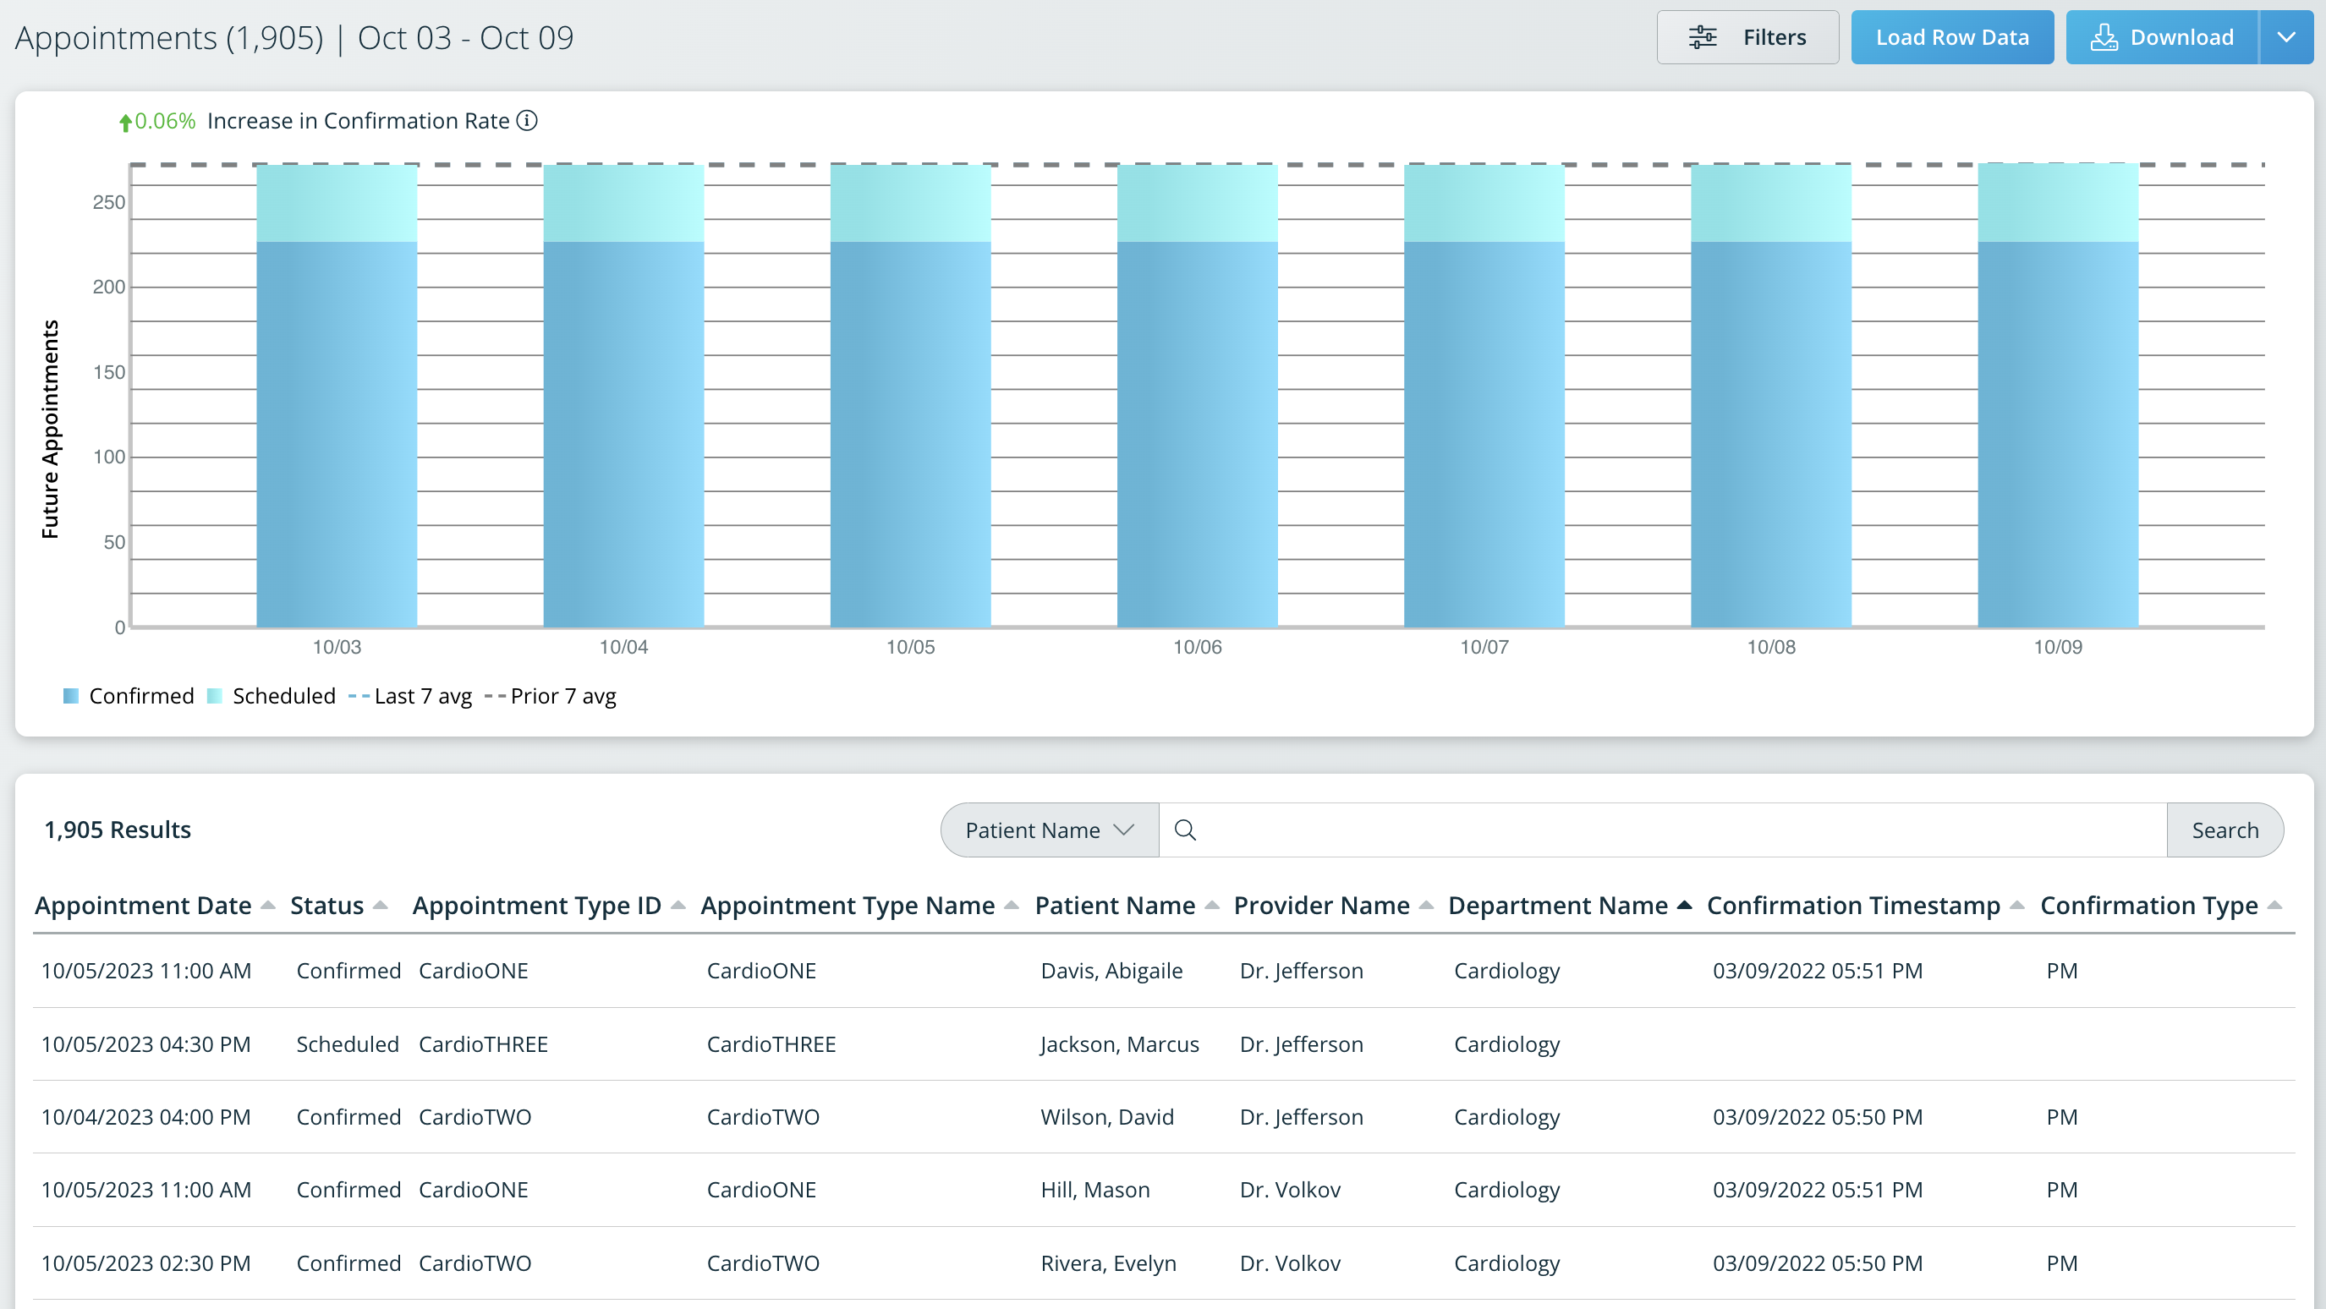
Task: Sort by Patient Name column arrow
Action: click(x=1212, y=906)
